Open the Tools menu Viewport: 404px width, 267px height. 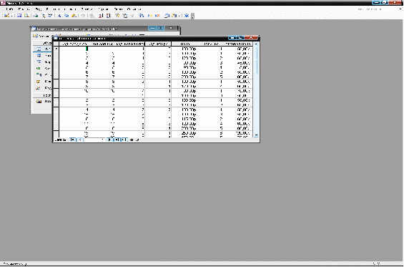[103, 9]
